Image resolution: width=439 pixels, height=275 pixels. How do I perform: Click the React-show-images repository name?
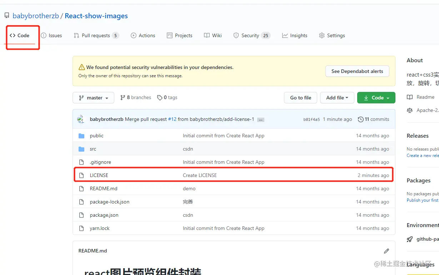pyautogui.click(x=96, y=16)
